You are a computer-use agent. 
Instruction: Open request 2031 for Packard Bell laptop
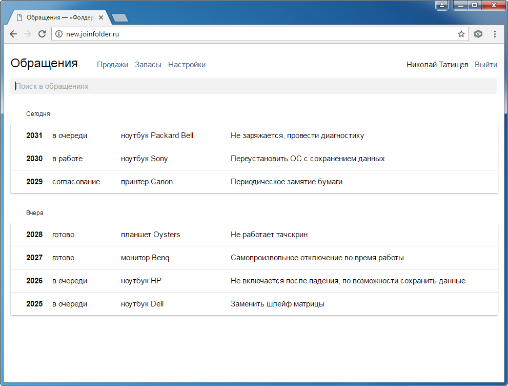254,136
